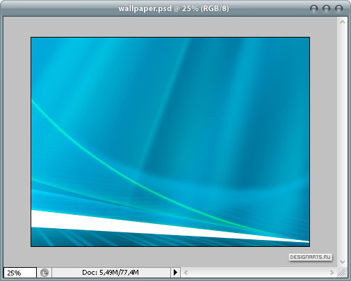Click the Doc: 5,49M/77,4M status text
351x281 pixels.
[111, 273]
